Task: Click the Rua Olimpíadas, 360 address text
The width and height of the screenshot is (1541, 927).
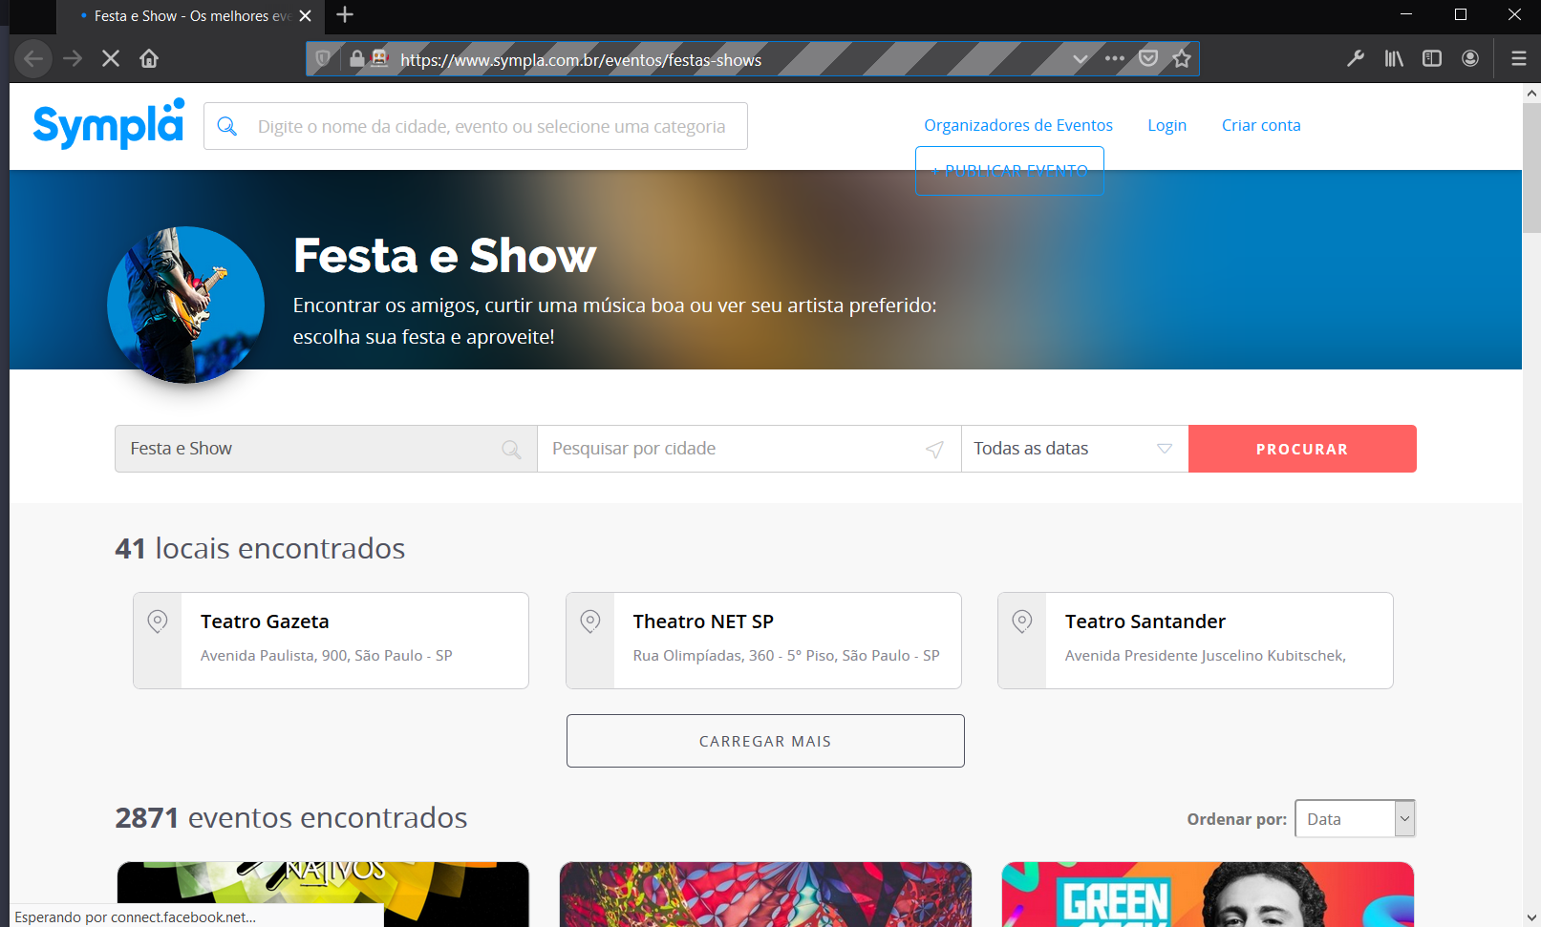Action: click(x=786, y=656)
